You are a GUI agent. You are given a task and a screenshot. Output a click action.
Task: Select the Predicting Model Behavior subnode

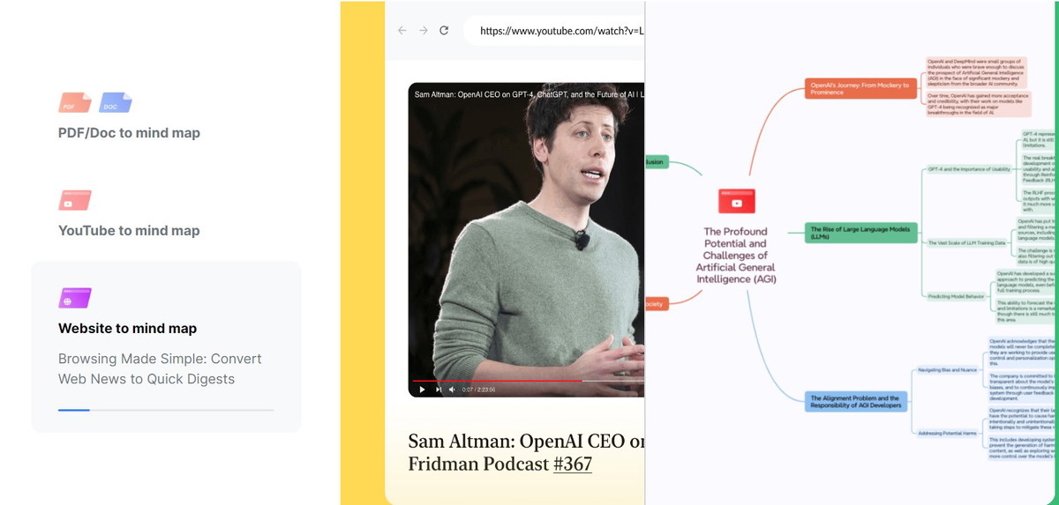pos(956,296)
